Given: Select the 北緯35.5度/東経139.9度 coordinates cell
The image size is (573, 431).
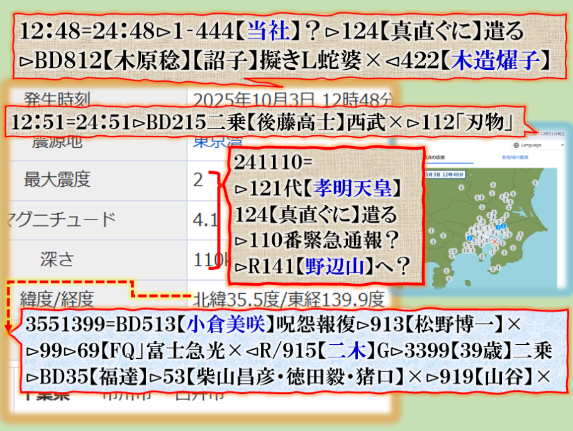Looking at the screenshot, I should 289,296.
